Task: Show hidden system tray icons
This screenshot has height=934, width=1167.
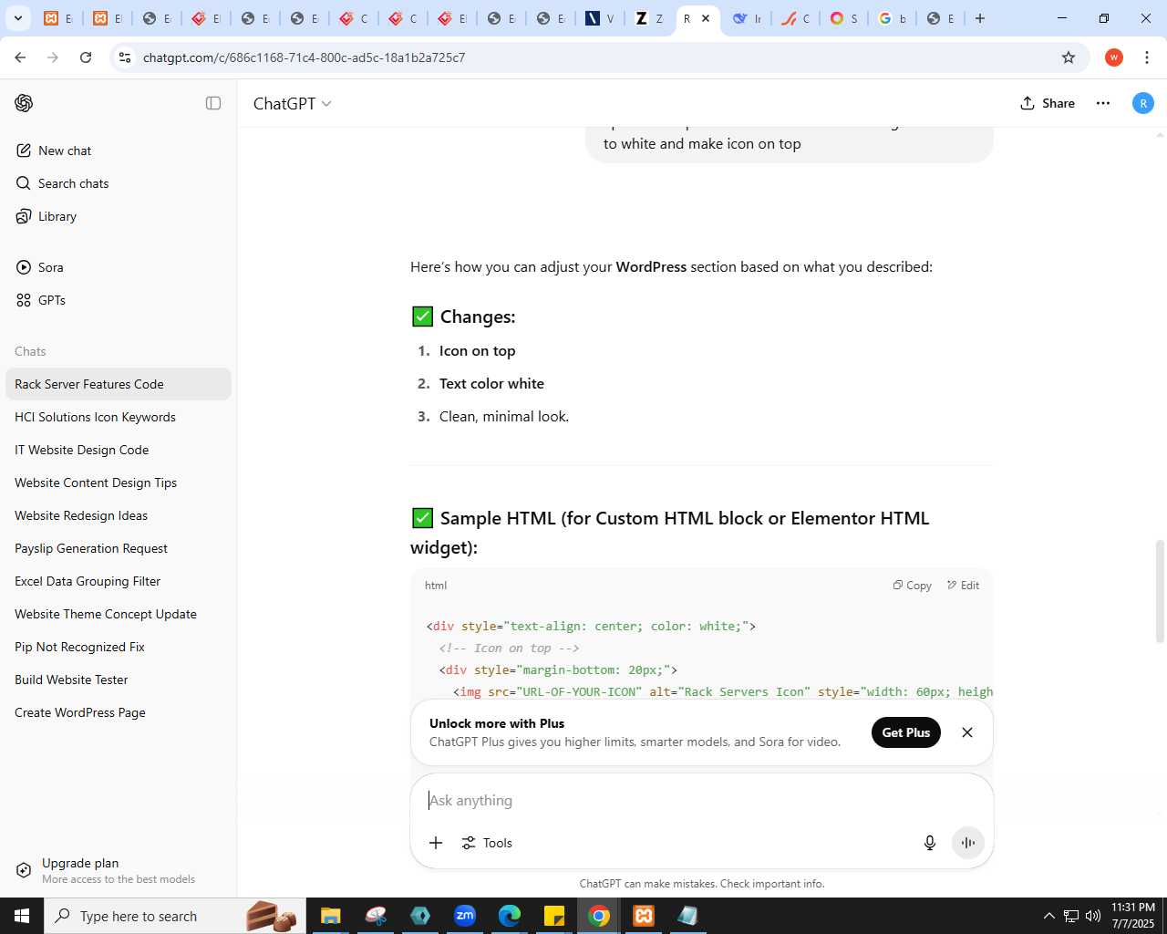Action: [x=1048, y=916]
